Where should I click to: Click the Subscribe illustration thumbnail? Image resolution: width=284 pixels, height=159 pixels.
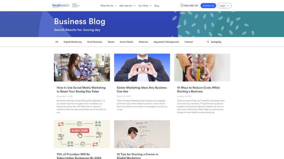click(x=82, y=134)
